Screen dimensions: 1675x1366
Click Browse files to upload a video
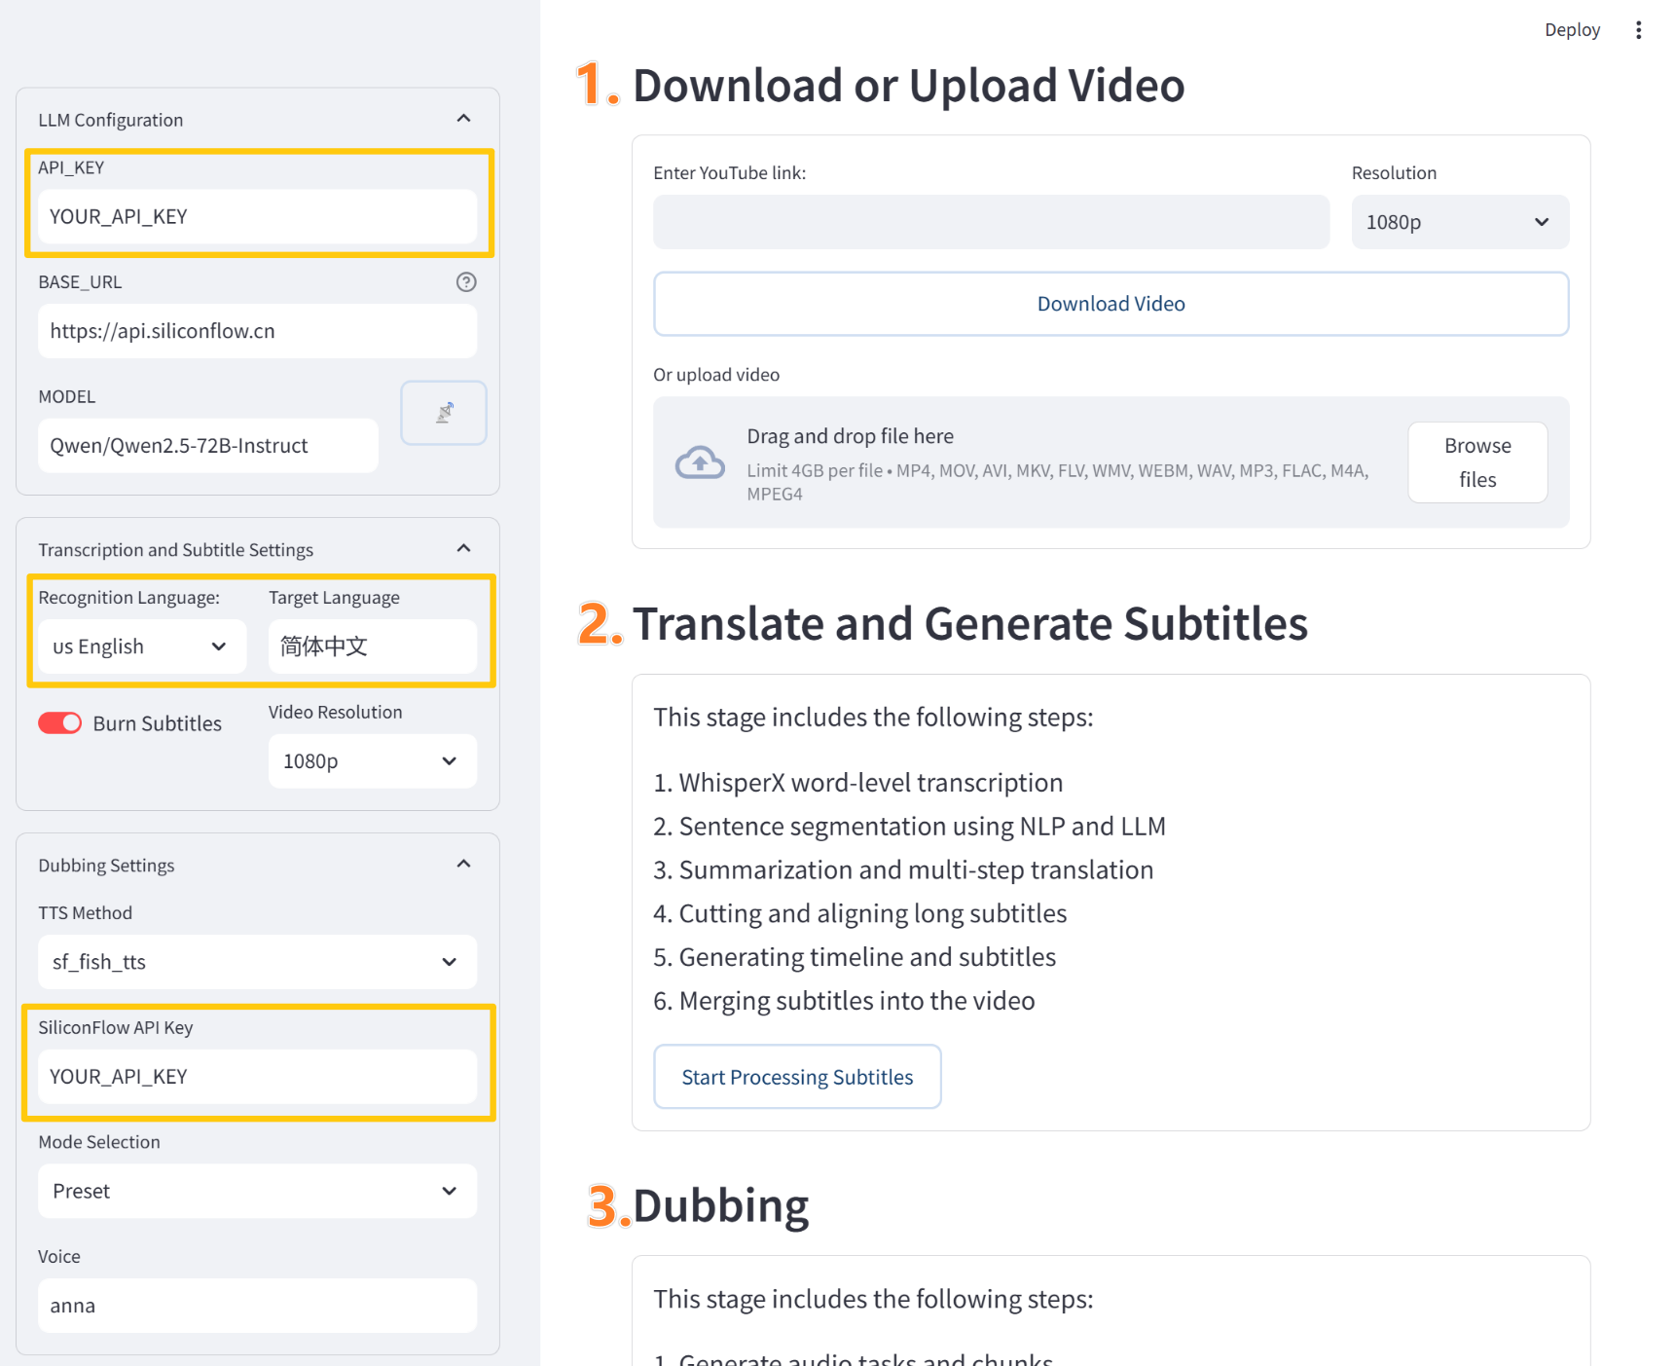[1476, 461]
